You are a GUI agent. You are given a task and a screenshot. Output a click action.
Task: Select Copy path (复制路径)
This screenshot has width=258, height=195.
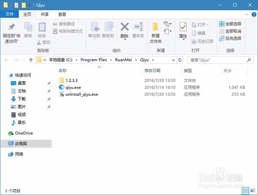pyautogui.click(x=64, y=24)
